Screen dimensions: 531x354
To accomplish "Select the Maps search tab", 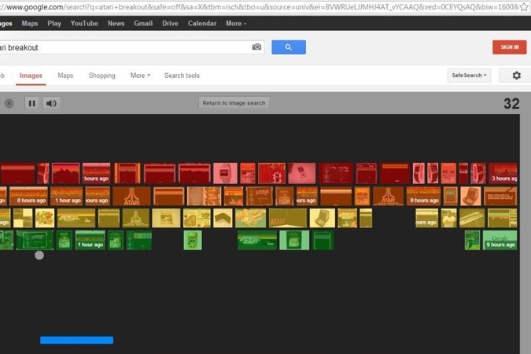I will (65, 76).
